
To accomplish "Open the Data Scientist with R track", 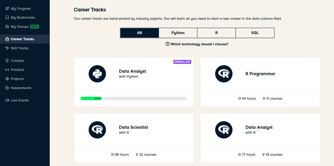I will point(133,127).
